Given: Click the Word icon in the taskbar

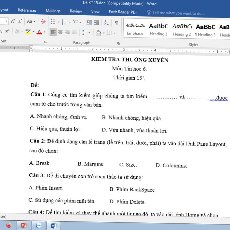Looking at the screenshot, I should click(54, 226).
